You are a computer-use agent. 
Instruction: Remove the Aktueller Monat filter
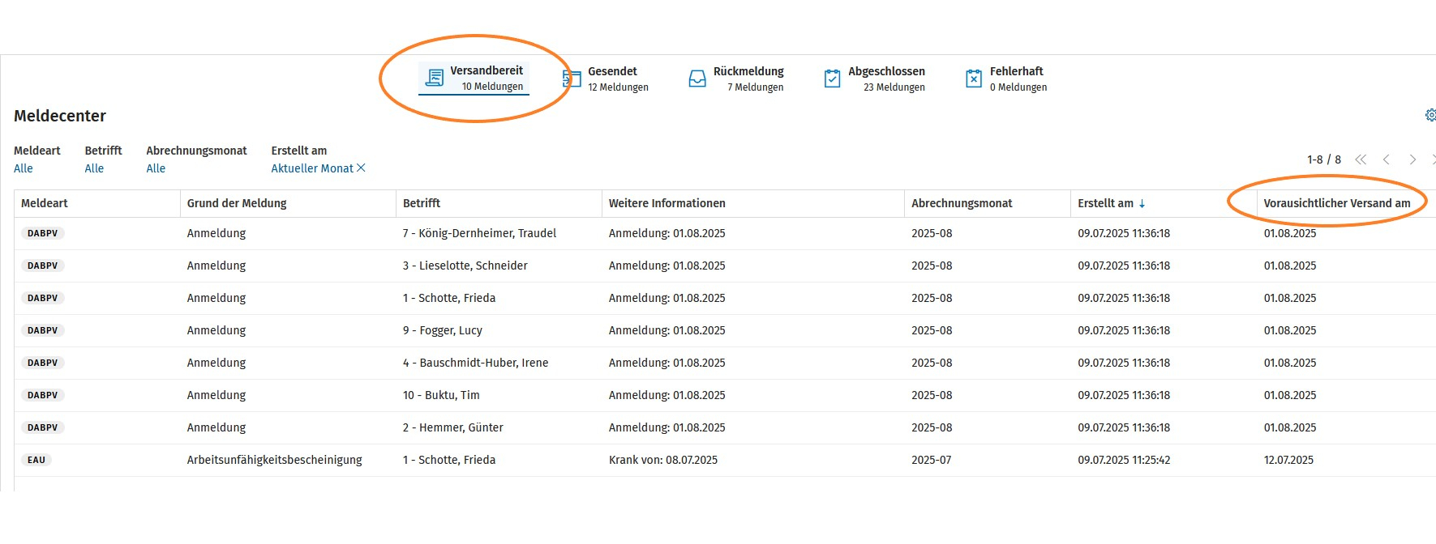[x=362, y=168]
